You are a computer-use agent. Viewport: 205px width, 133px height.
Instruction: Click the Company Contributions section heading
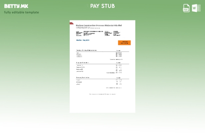[x=83, y=77]
